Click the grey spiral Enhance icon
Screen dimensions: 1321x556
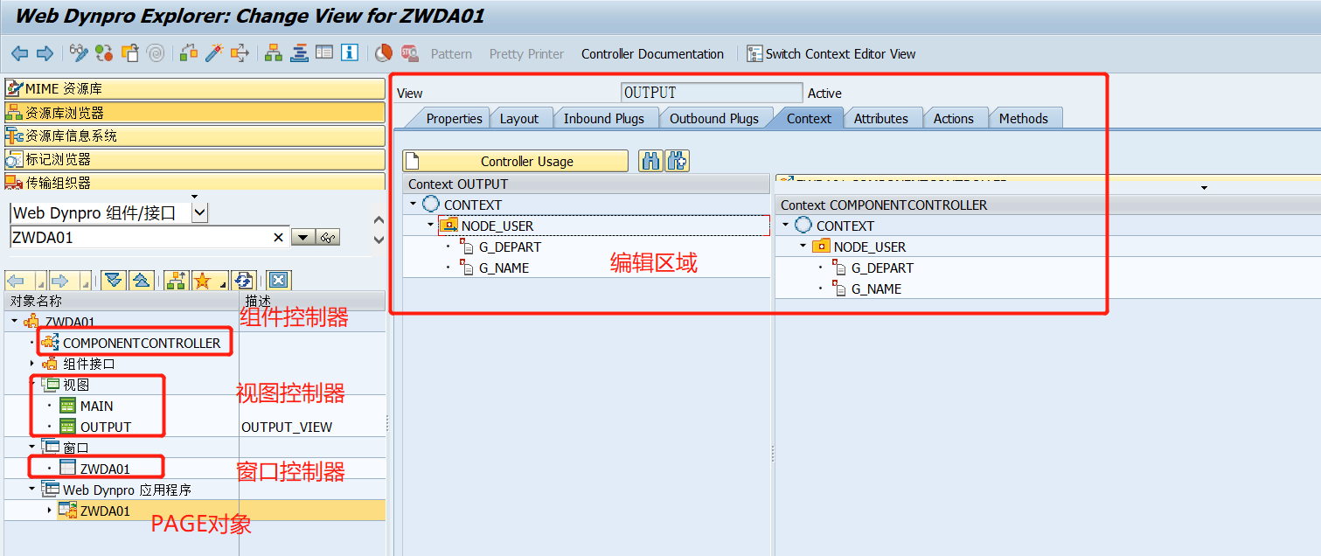[156, 53]
